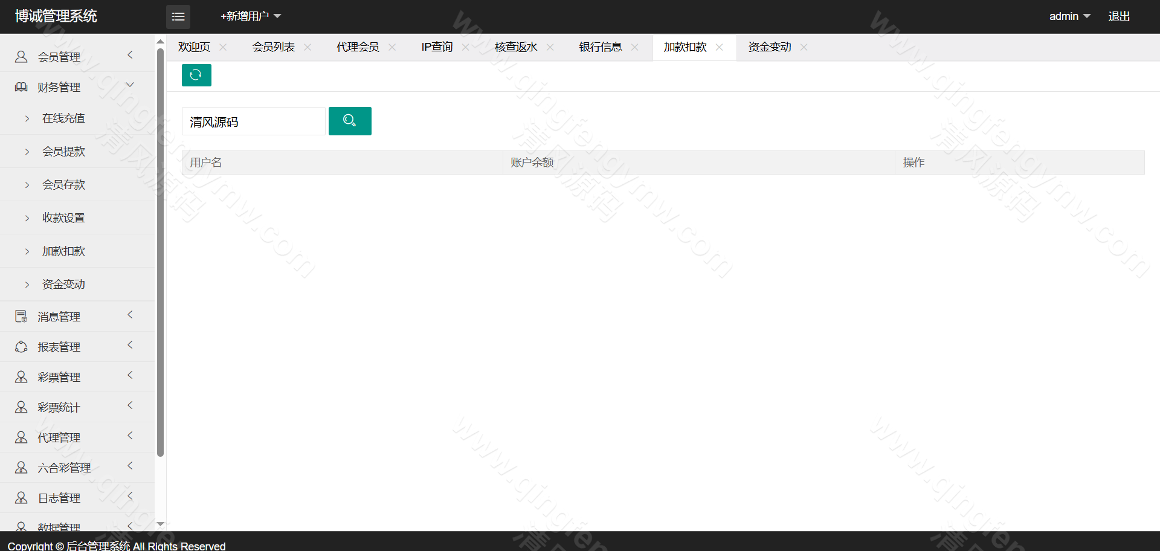
Task: Close the IP查询 tab
Action: (x=465, y=47)
